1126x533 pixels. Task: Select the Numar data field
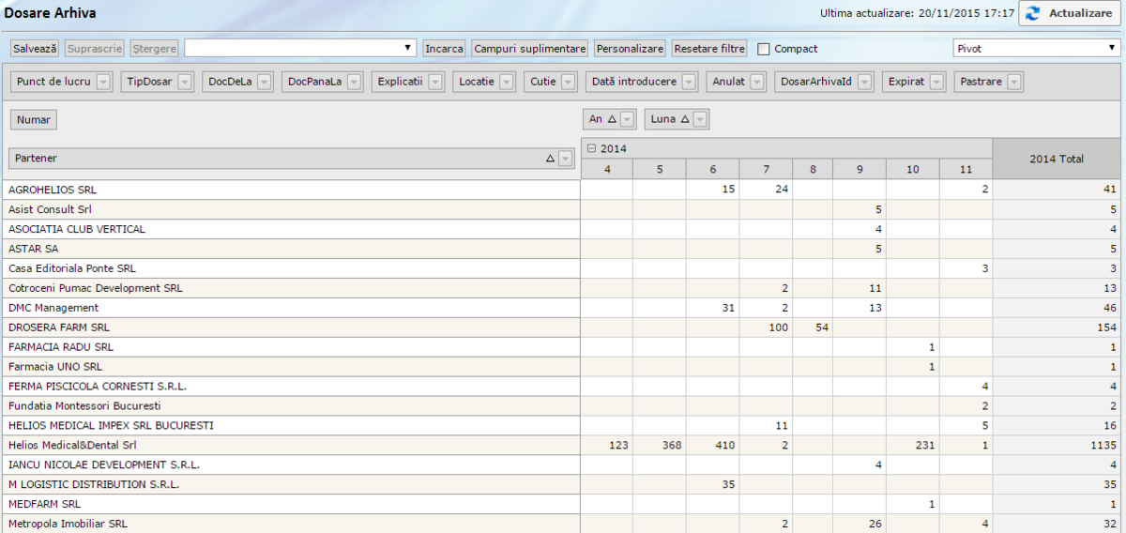33,119
